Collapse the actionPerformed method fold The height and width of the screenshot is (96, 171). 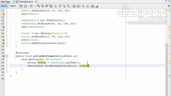click(7, 56)
